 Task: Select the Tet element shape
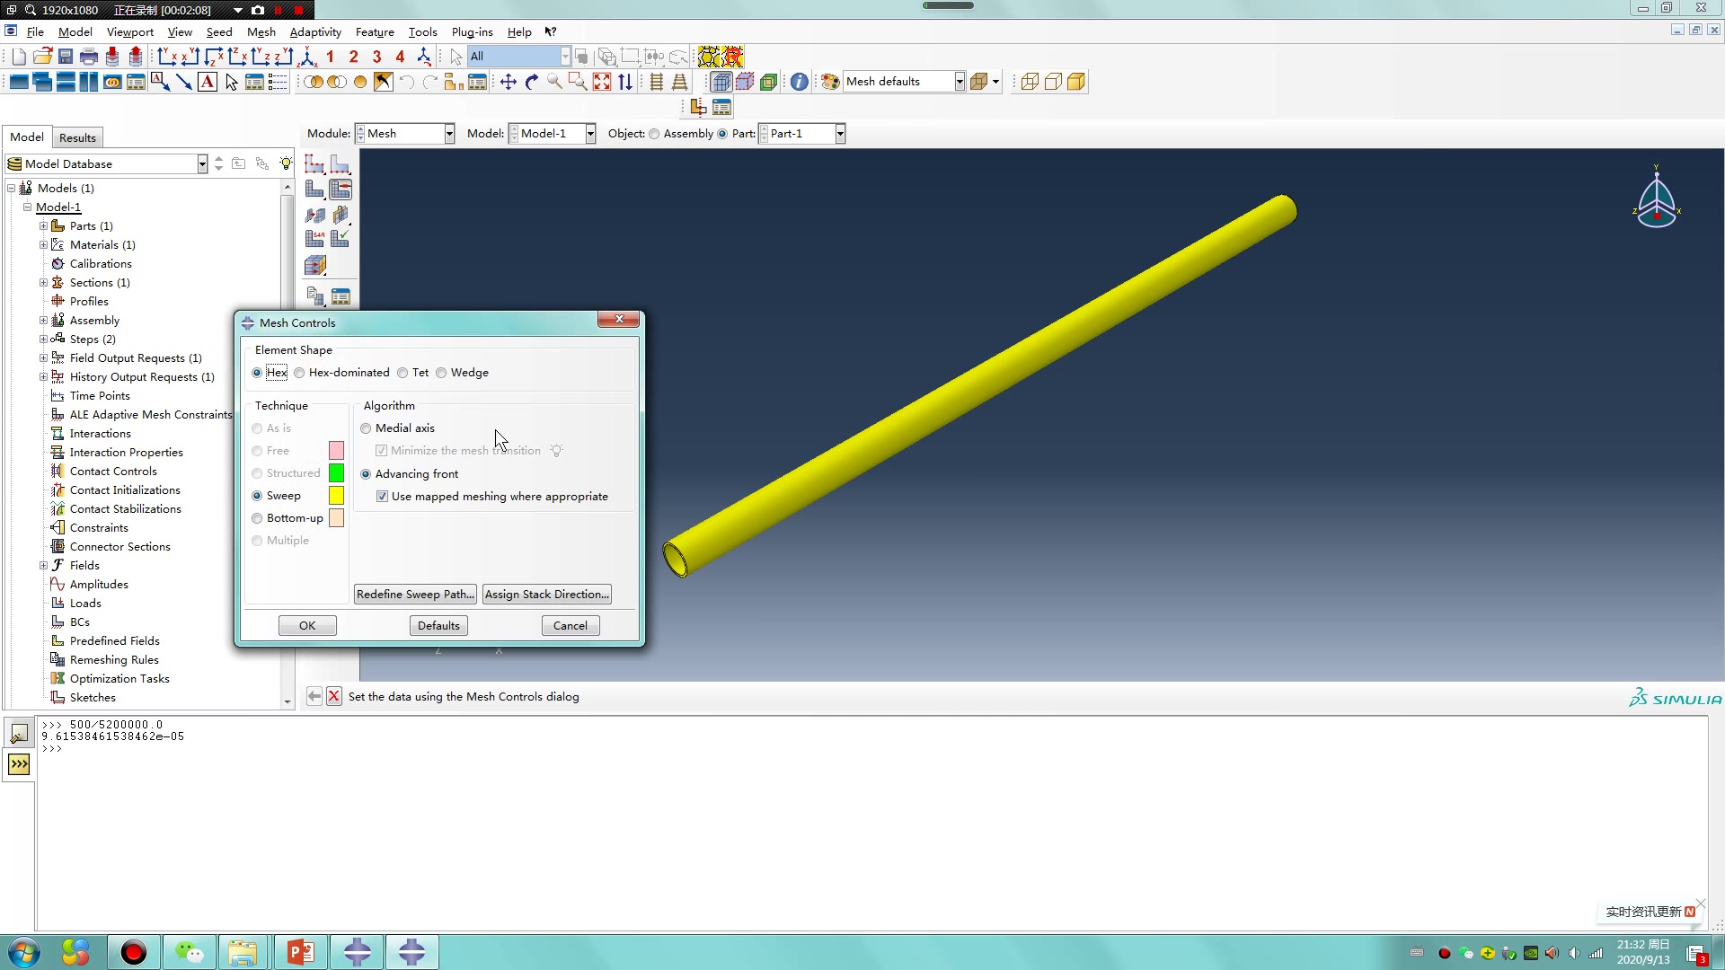pyautogui.click(x=403, y=373)
